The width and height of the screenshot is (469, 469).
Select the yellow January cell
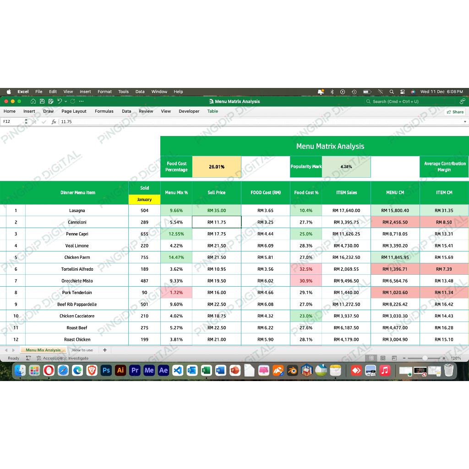pos(144,200)
